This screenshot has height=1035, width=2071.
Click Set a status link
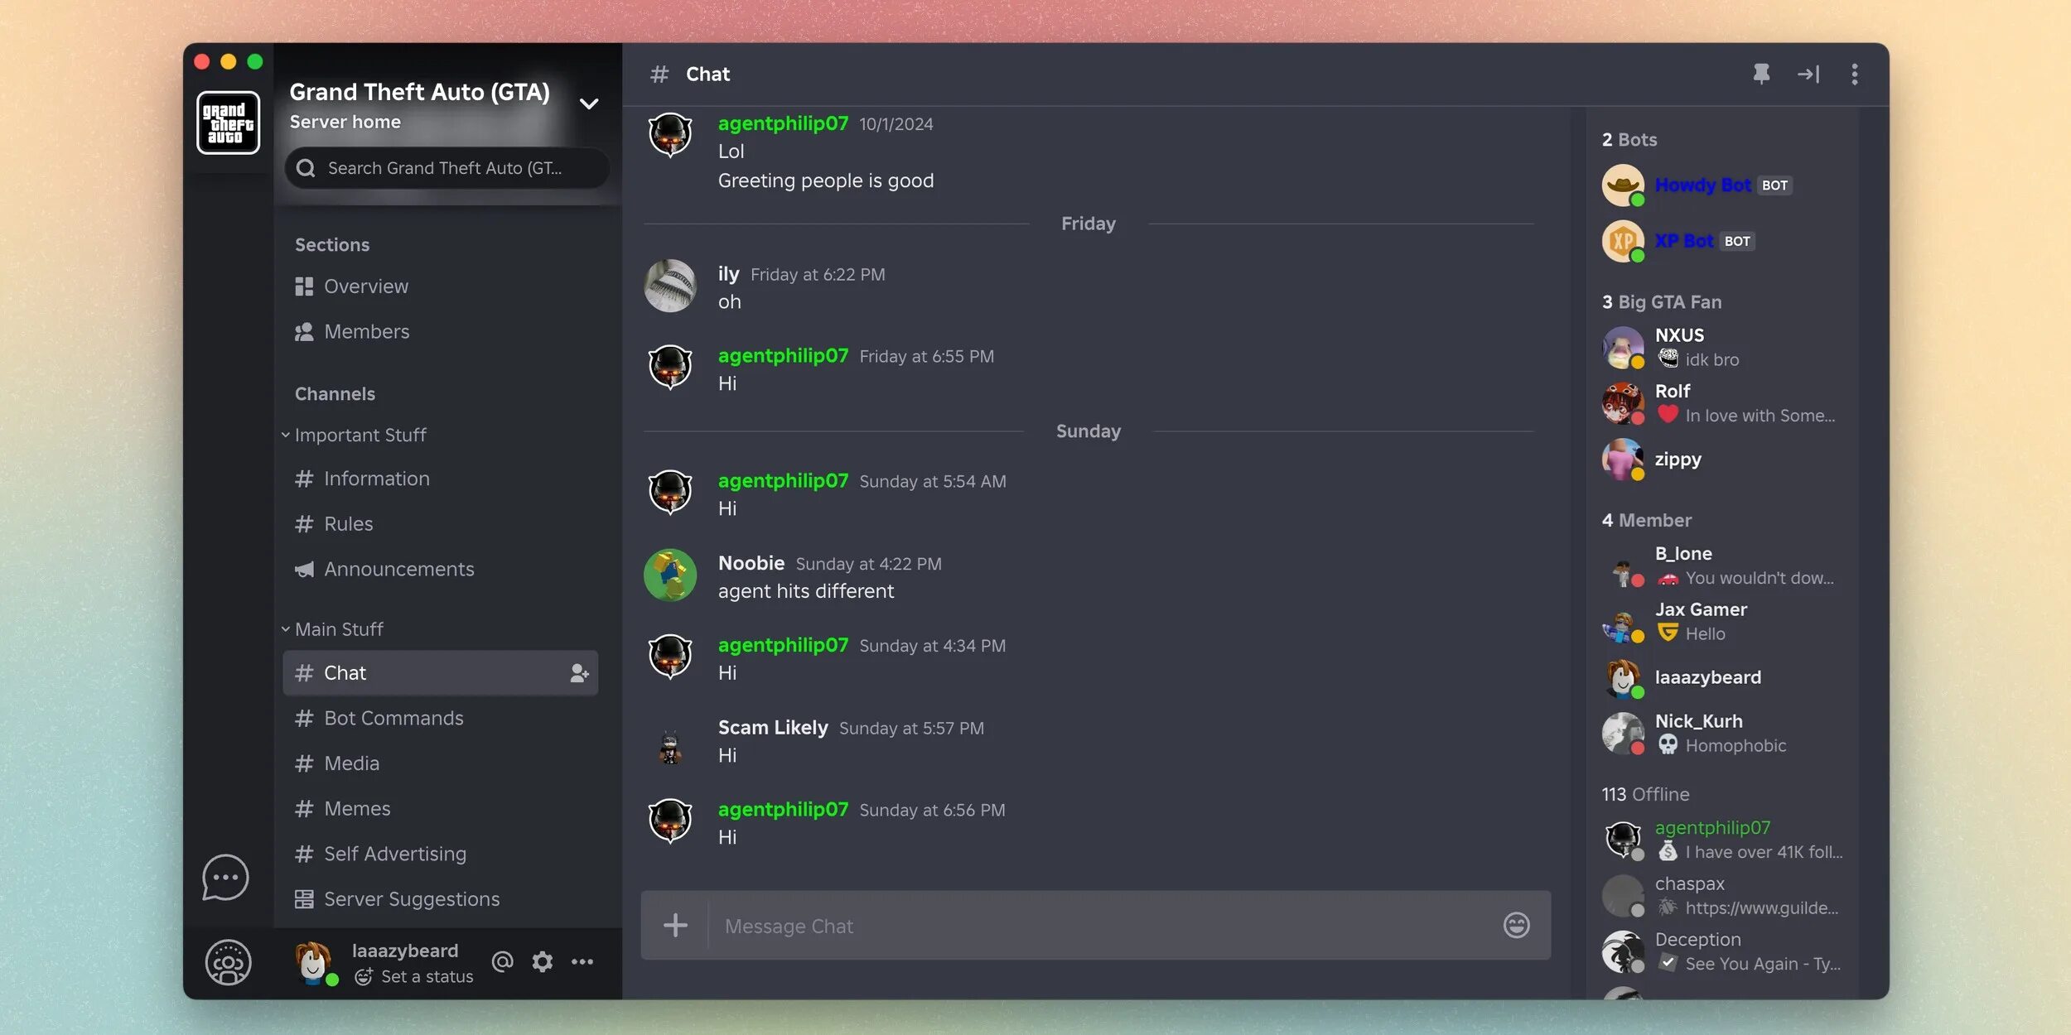pyautogui.click(x=426, y=976)
